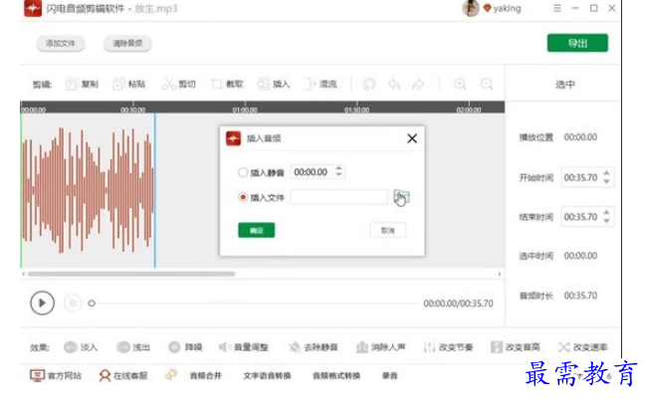The height and width of the screenshot is (405, 646).
Task: Play the audio
Action: click(42, 304)
